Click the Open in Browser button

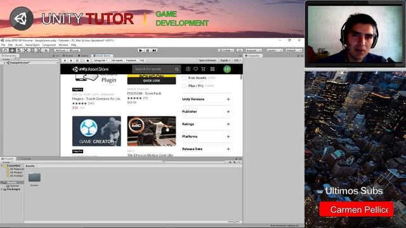pos(207,61)
